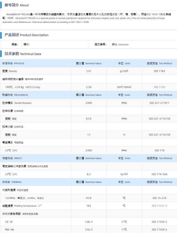
Task: Click the ISO 1183 test method cell
Action: (x=160, y=71)
